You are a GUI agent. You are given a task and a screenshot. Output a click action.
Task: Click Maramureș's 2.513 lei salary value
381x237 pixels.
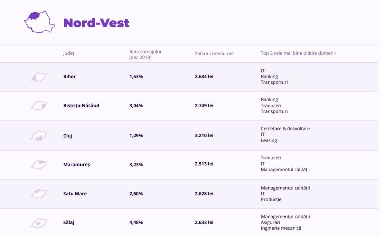[x=204, y=164]
